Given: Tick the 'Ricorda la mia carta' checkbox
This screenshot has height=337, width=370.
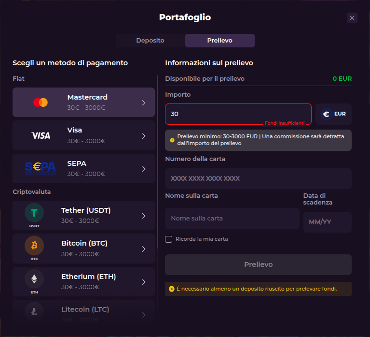Looking at the screenshot, I should click(x=168, y=239).
